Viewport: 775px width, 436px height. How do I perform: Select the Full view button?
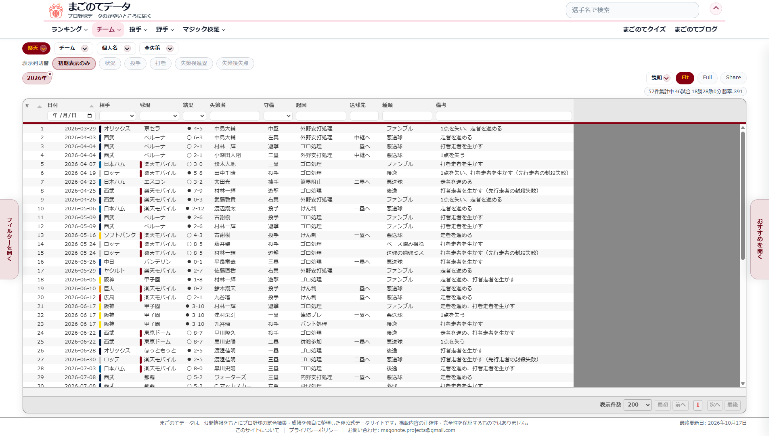[x=707, y=78]
